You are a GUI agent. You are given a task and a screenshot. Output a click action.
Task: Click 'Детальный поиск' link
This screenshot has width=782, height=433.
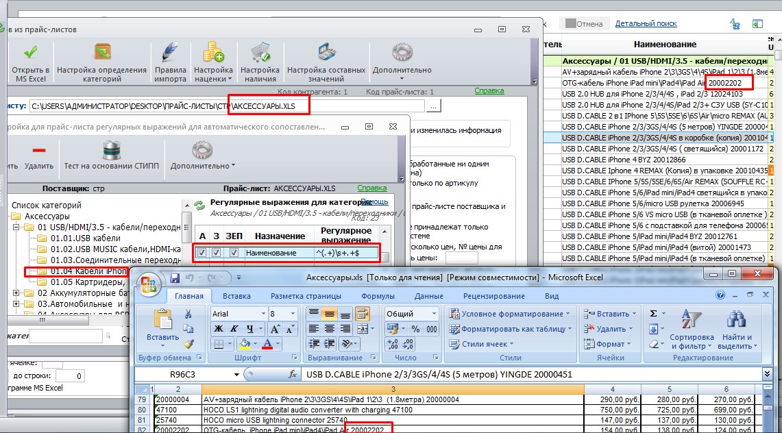click(646, 23)
